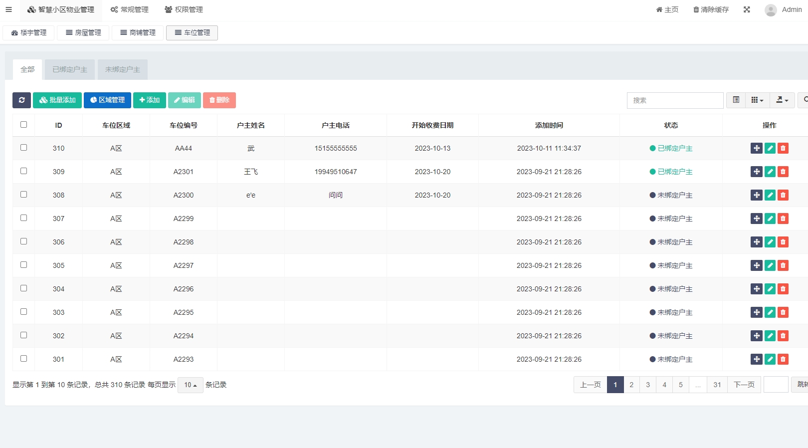This screenshot has width=808, height=448.
Task: Click the red delete trash icon for row 309
Action: click(x=783, y=172)
